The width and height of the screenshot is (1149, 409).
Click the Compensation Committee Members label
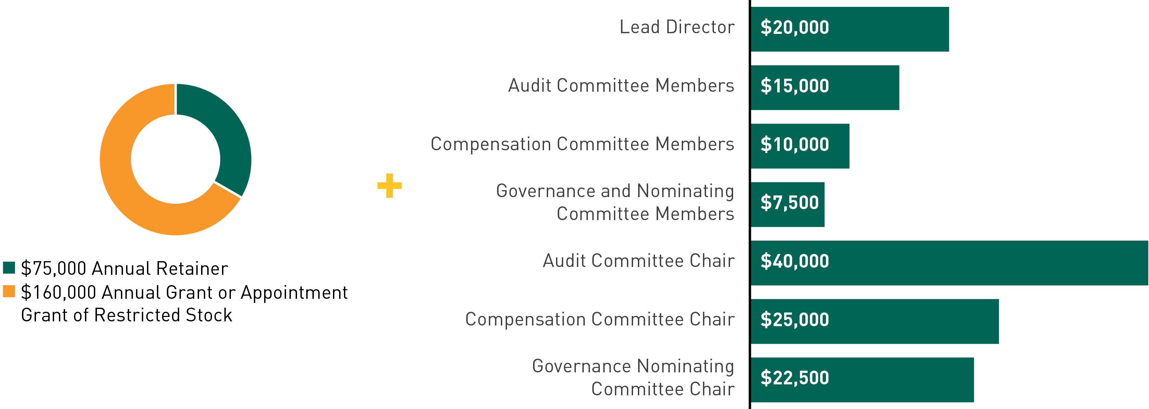click(x=582, y=144)
